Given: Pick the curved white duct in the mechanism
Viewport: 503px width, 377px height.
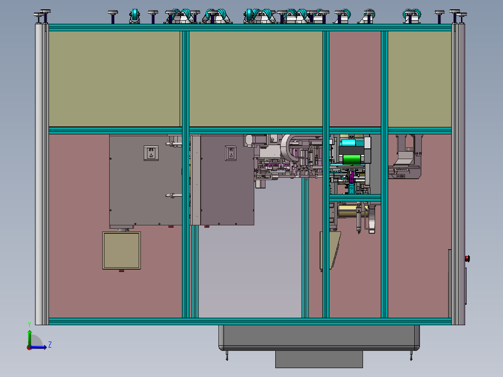Looking at the screenshot, I should (286, 147).
